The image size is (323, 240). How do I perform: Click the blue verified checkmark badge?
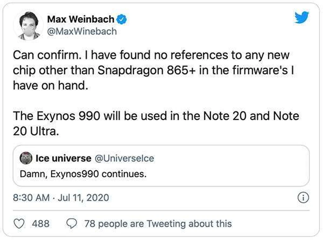(x=122, y=19)
